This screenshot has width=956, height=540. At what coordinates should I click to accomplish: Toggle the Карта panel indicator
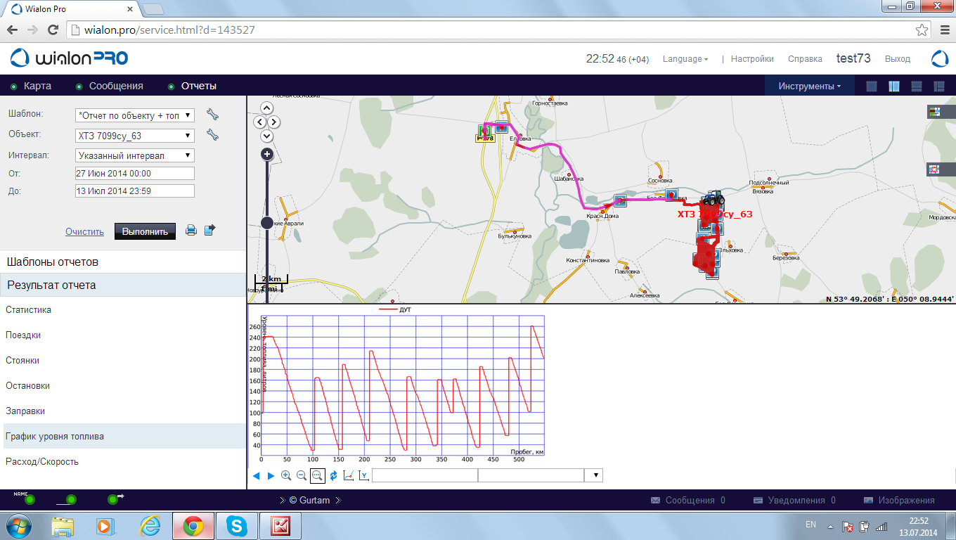coord(13,86)
